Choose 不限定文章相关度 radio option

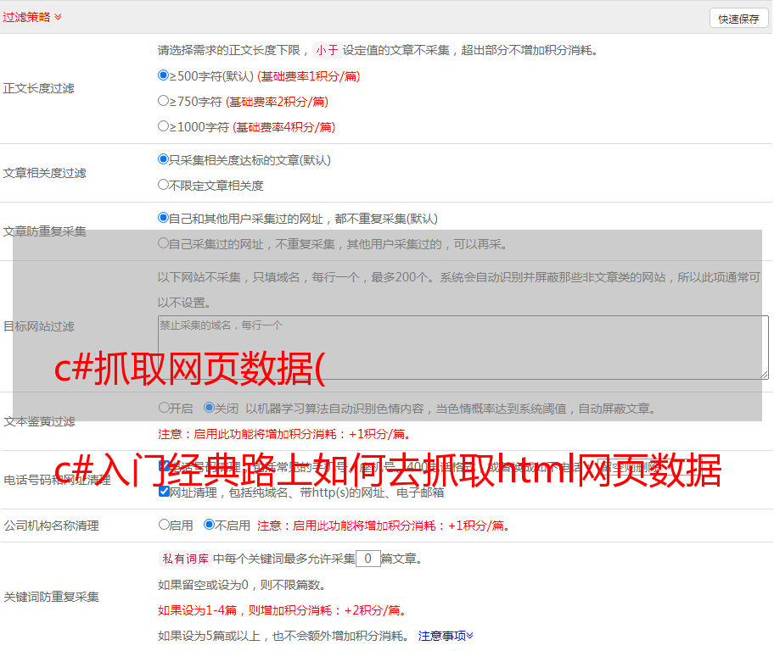pos(164,184)
